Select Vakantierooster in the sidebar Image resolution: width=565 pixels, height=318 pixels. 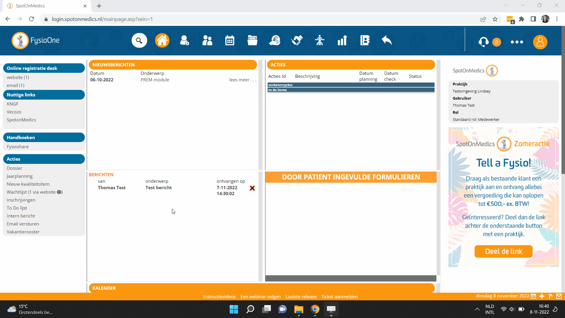(23, 232)
